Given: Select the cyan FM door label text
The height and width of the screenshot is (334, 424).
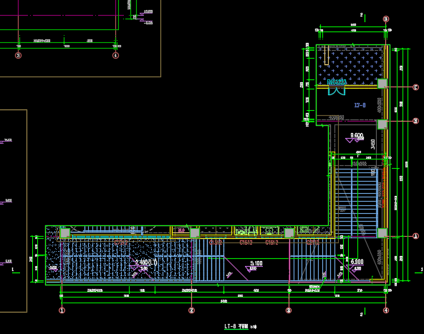Looking at the screenshot, I should click(x=337, y=82).
